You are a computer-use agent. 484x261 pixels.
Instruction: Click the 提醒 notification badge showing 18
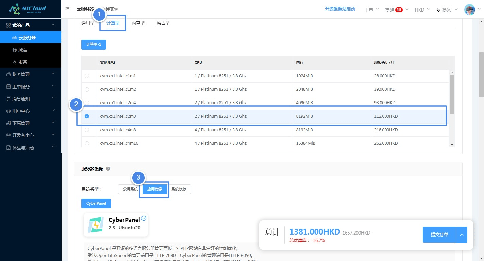click(x=399, y=10)
